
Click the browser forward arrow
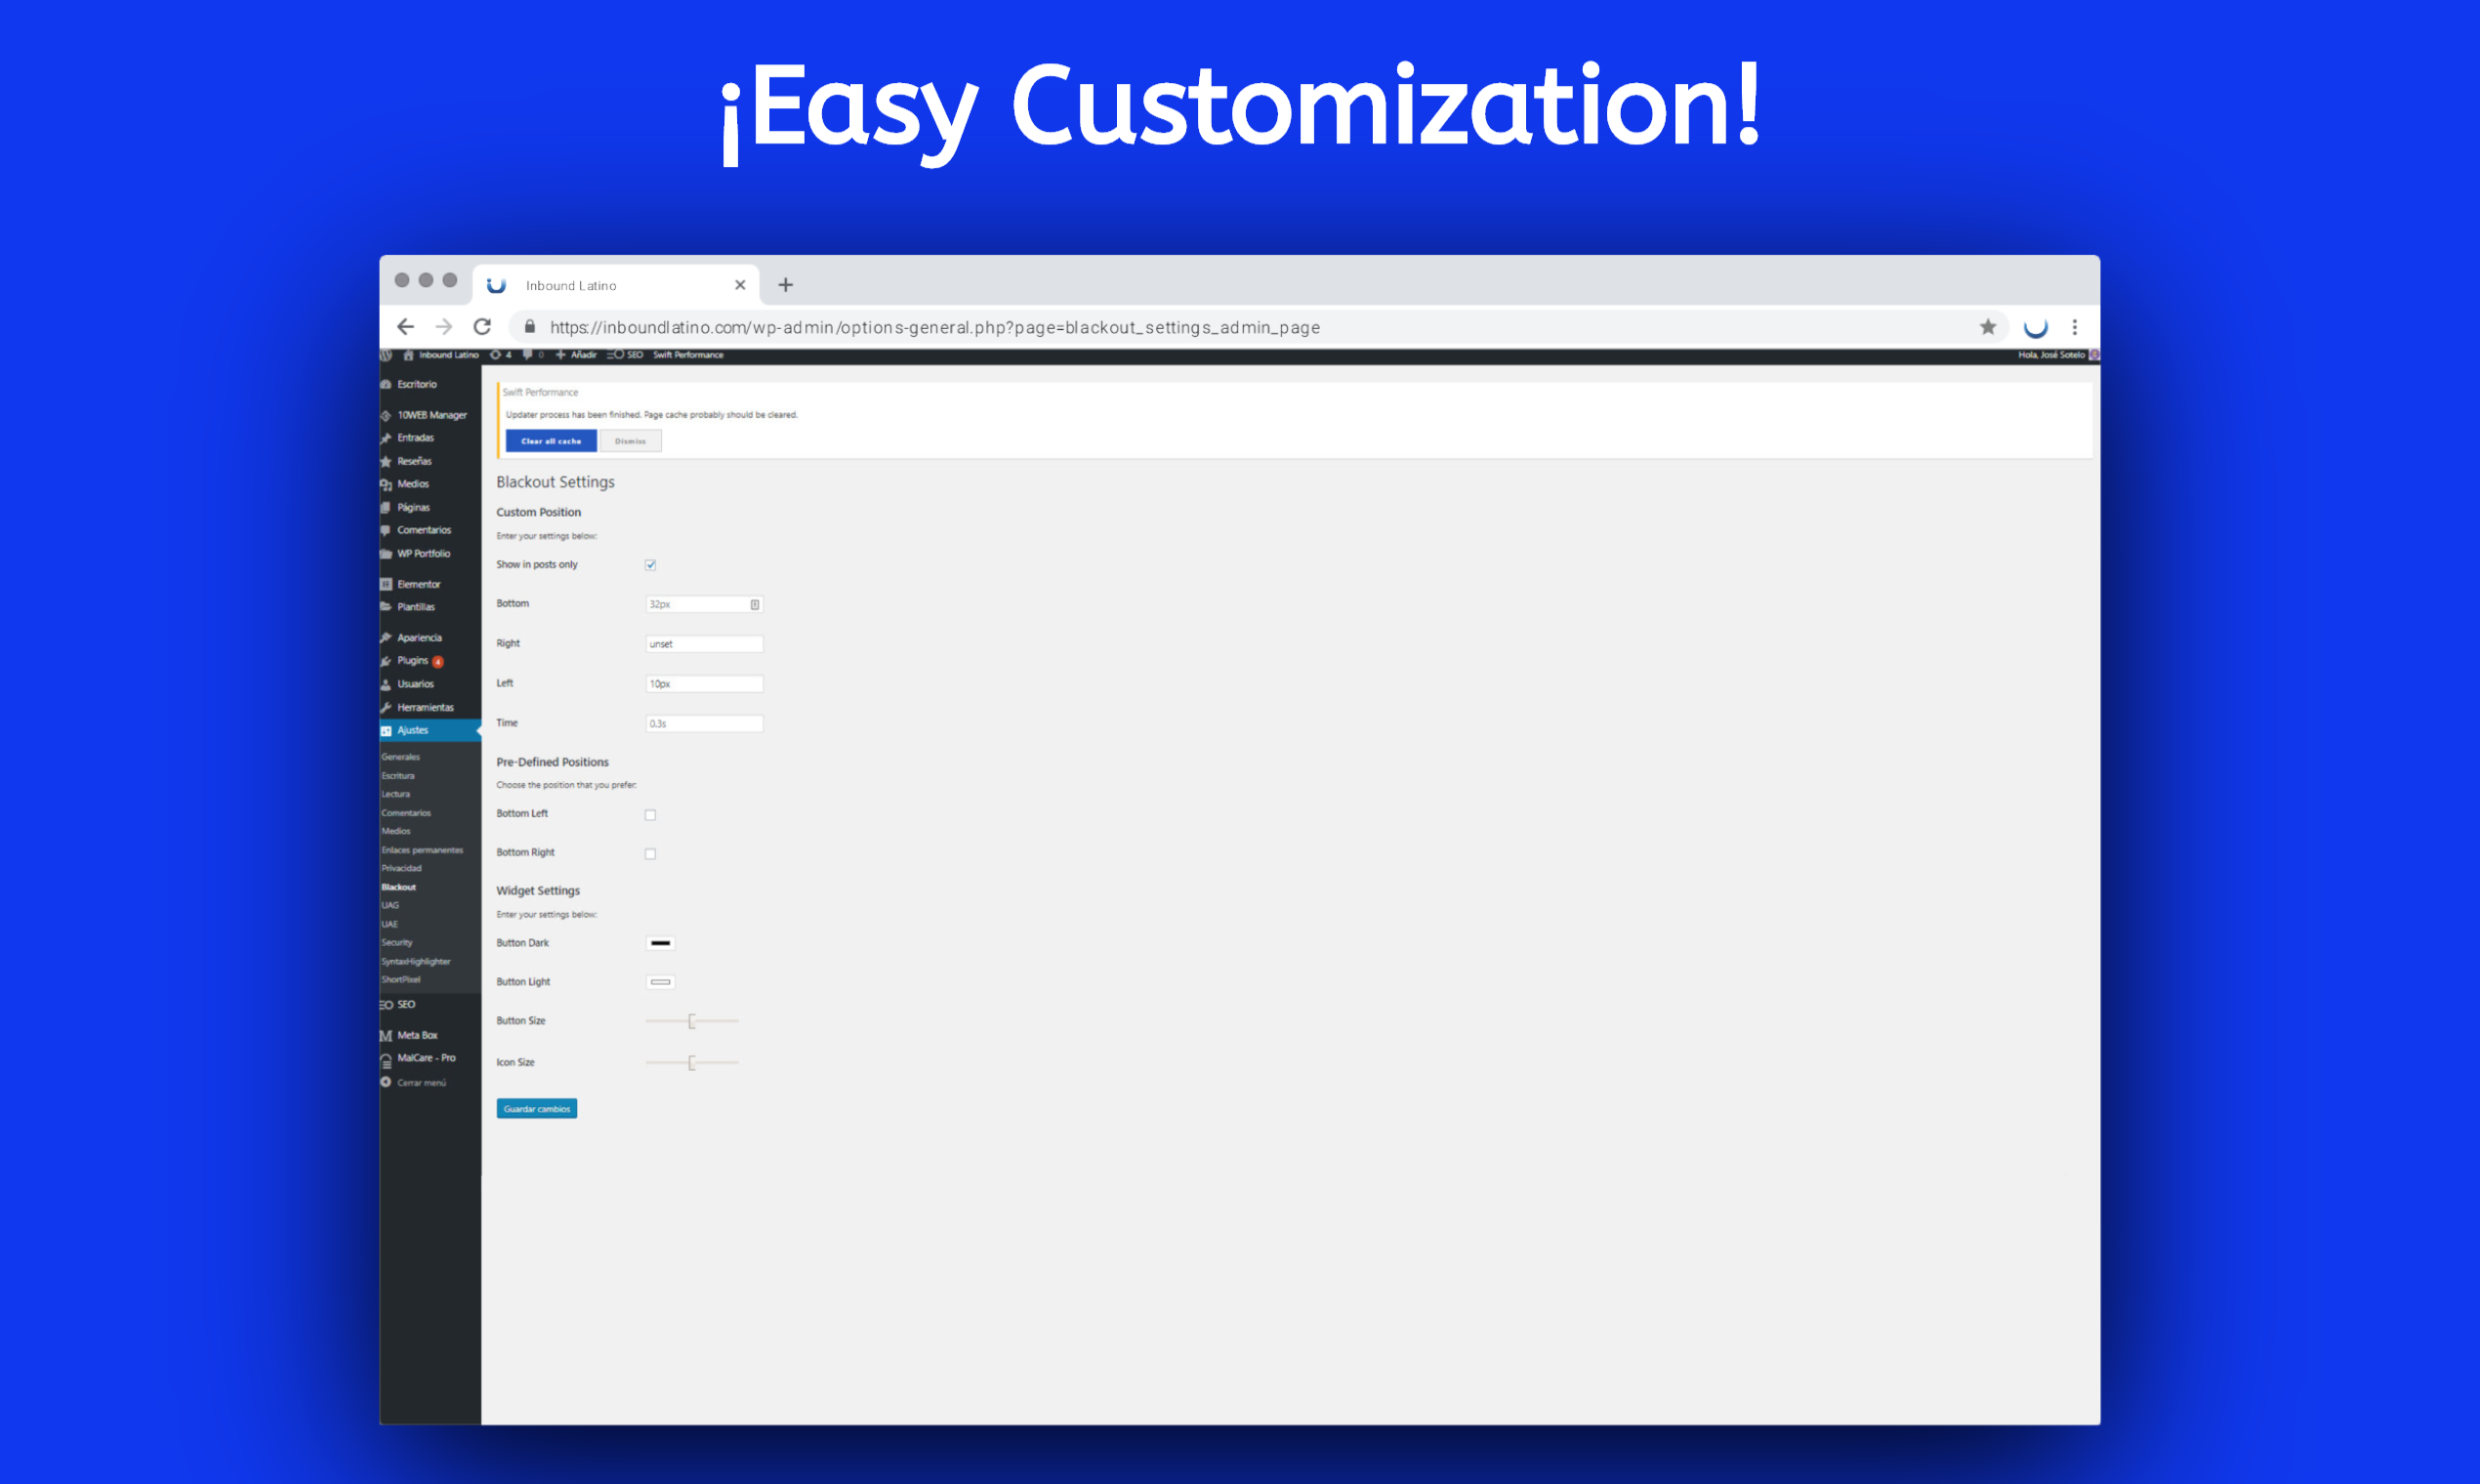tap(444, 327)
